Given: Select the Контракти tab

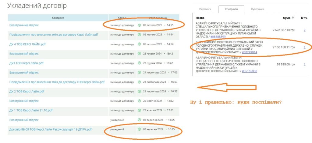Looking at the screenshot, I should [x=231, y=9].
